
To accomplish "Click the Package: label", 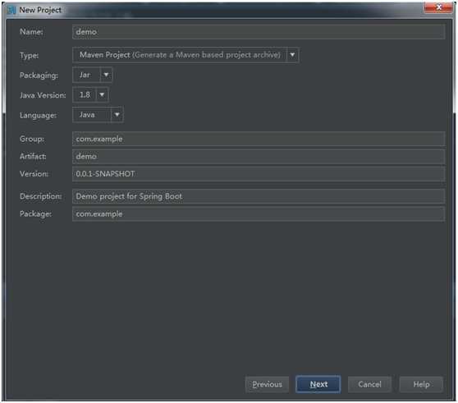I will pyautogui.click(x=35, y=214).
